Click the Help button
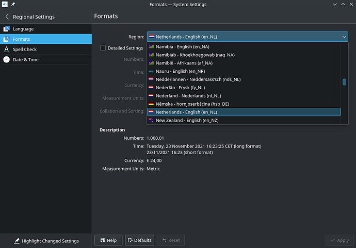This screenshot has width=356, height=248. point(108,240)
